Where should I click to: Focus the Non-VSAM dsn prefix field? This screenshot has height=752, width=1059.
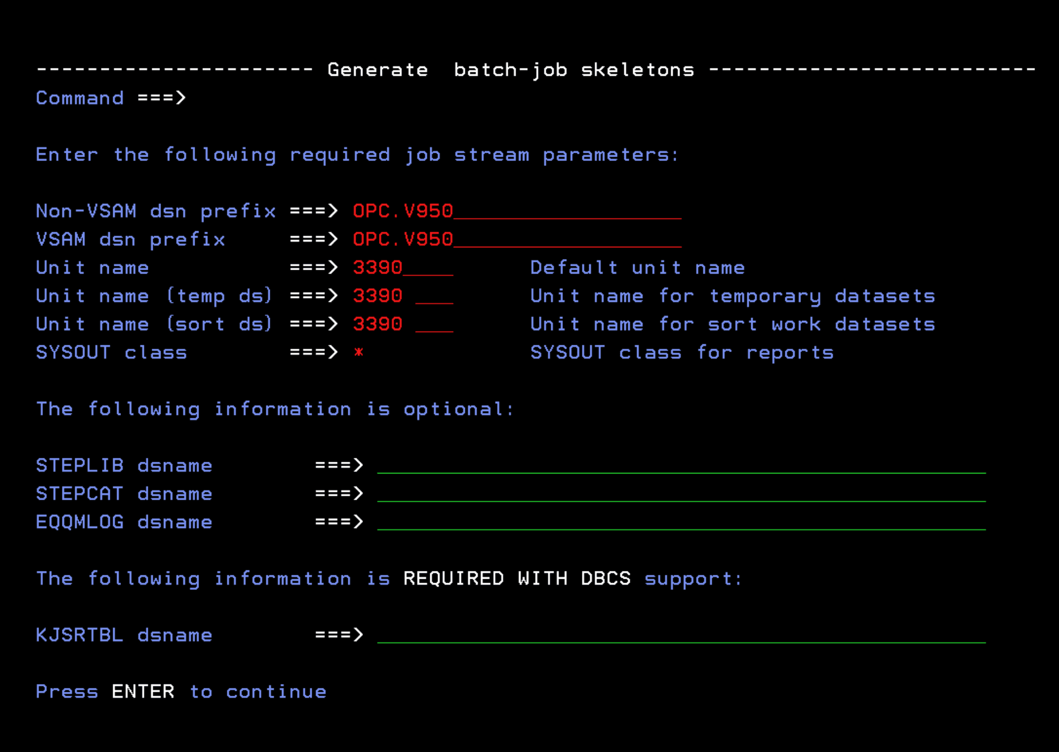click(x=516, y=211)
